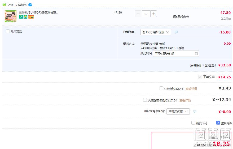
Task: Click the comment icon beside 88VIP dropdown
Action: coord(195,112)
